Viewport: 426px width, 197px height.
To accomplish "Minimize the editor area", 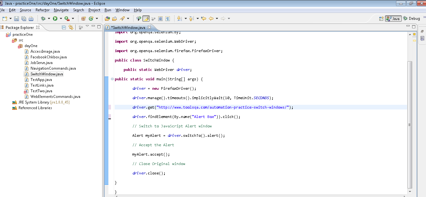I will point(408,26).
